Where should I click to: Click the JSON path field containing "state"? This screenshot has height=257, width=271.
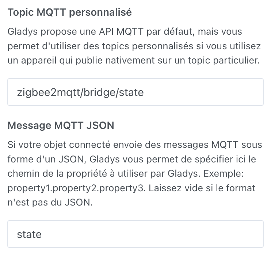pyautogui.click(x=135, y=234)
